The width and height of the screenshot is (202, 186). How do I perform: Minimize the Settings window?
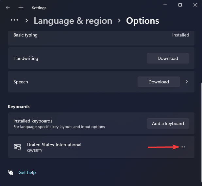[x=165, y=5]
